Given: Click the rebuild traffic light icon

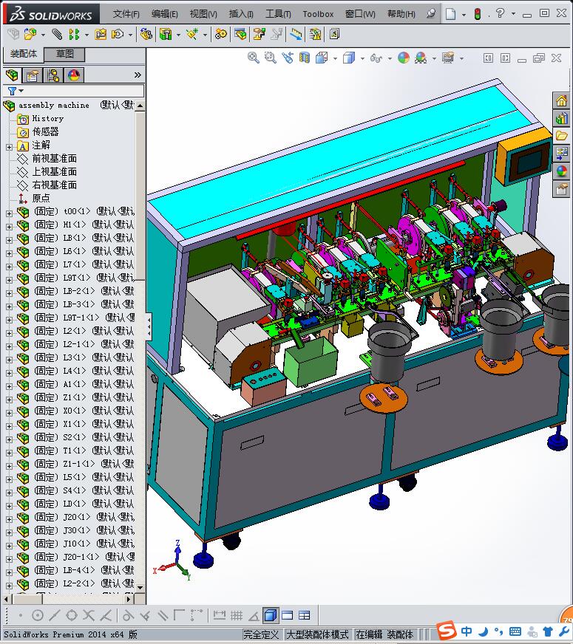Looking at the screenshot, I should click(477, 14).
